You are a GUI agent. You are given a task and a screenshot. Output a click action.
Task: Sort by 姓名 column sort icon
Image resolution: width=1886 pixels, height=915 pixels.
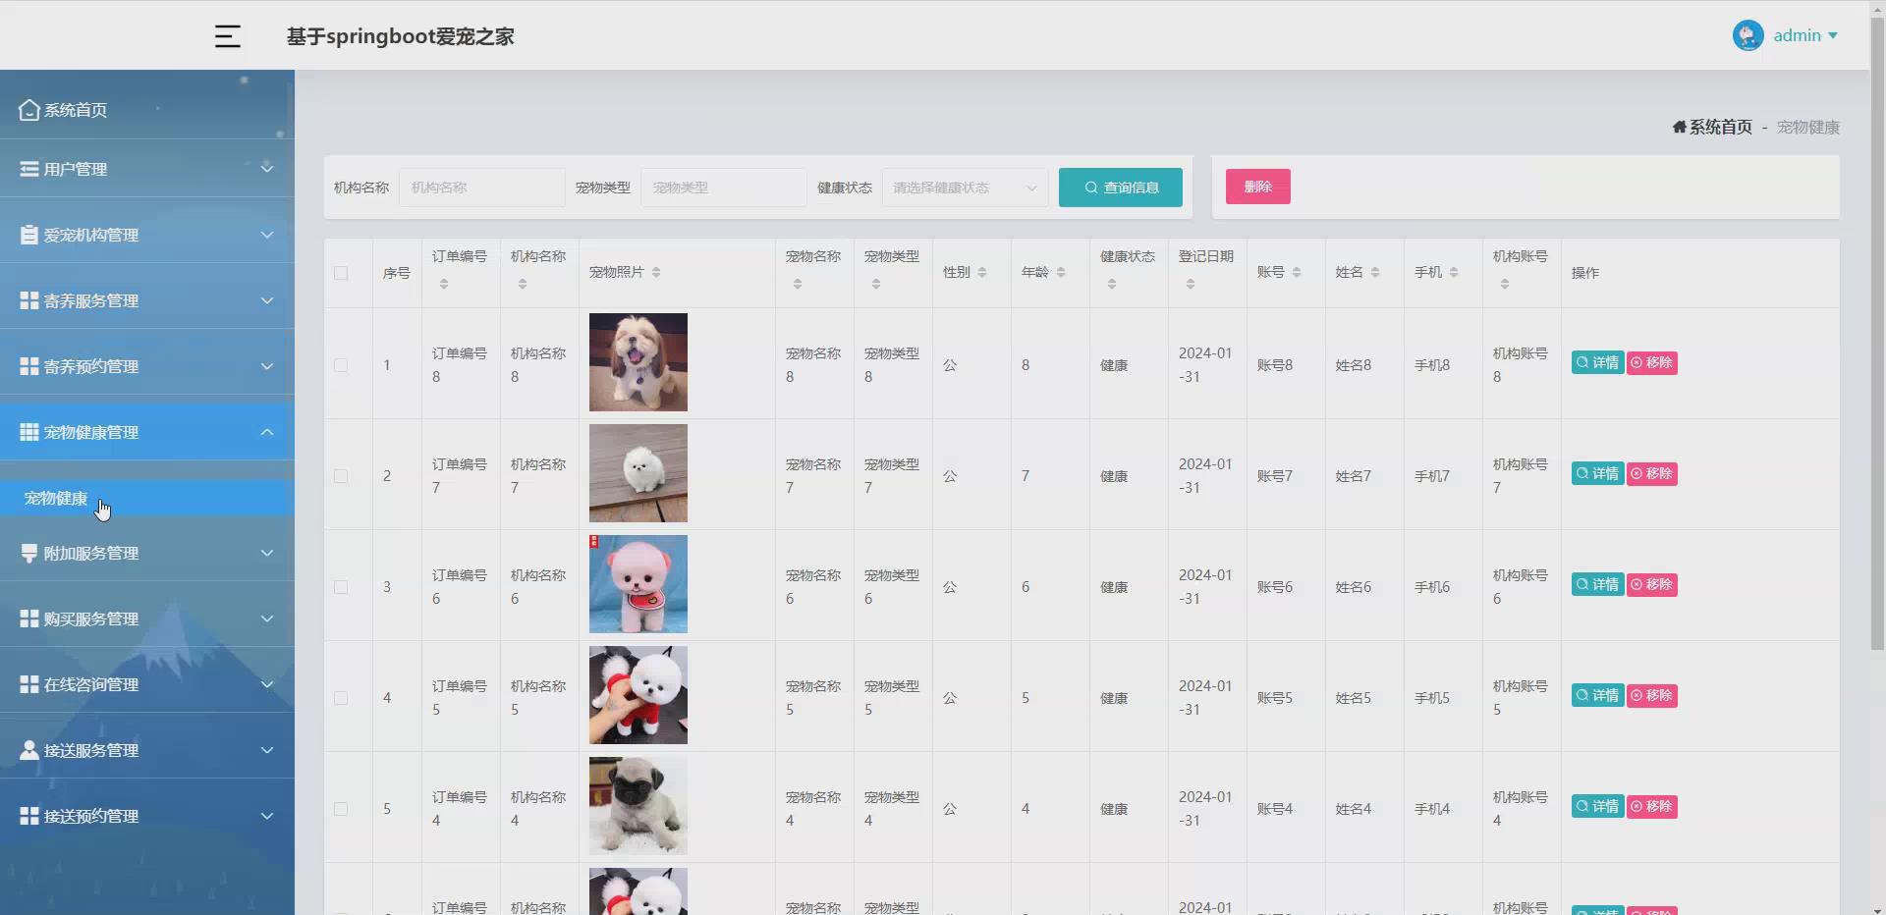coord(1375,272)
